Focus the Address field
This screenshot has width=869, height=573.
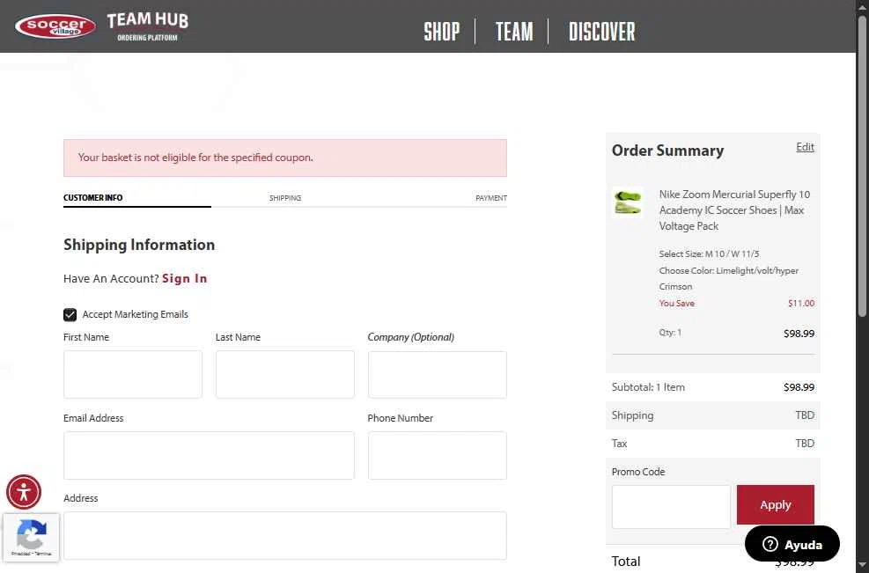(285, 535)
